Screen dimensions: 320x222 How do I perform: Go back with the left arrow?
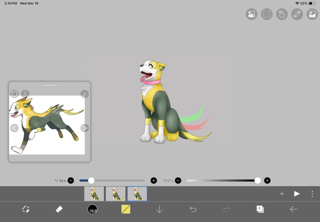[x=293, y=209]
